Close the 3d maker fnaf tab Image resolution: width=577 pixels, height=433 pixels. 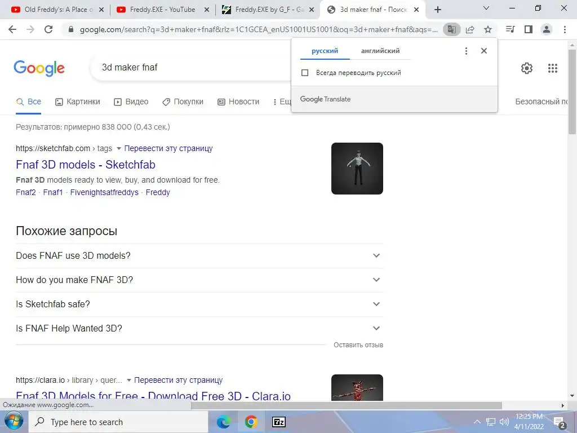point(416,10)
